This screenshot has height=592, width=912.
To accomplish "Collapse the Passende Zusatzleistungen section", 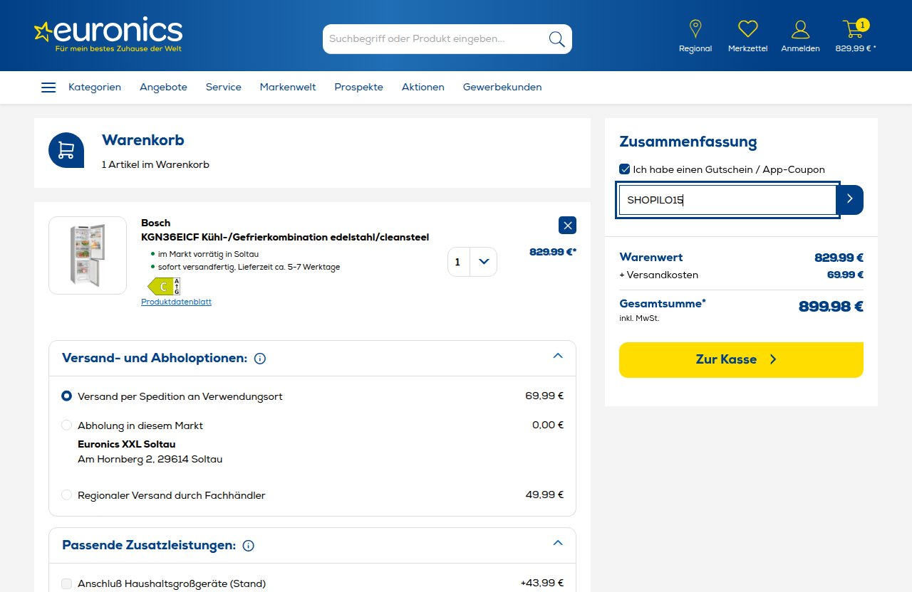I will click(558, 543).
